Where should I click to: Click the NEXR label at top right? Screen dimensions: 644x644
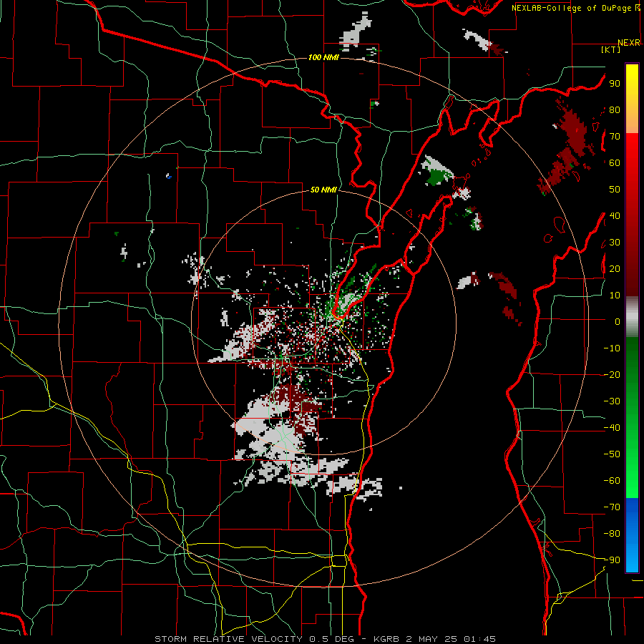pyautogui.click(x=629, y=43)
